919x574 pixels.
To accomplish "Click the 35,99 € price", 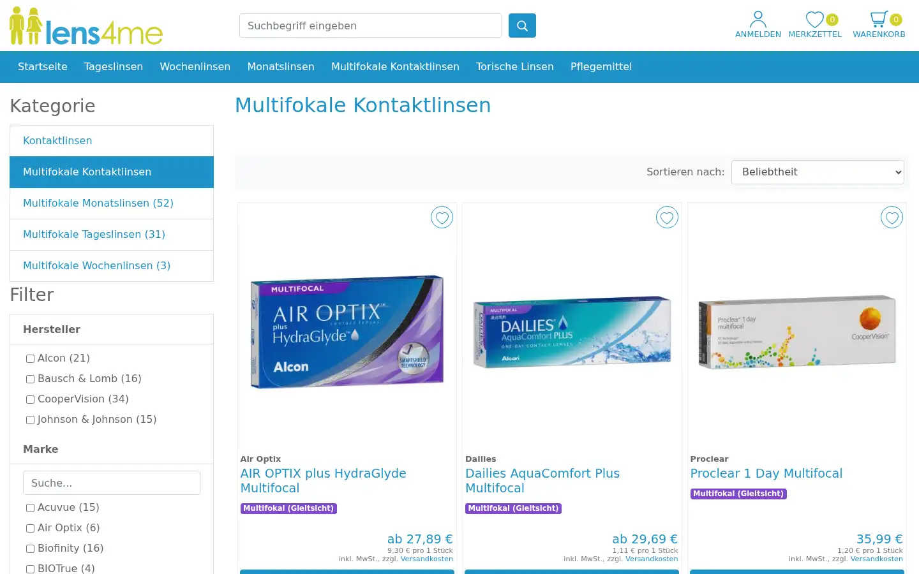I will pyautogui.click(x=879, y=540).
